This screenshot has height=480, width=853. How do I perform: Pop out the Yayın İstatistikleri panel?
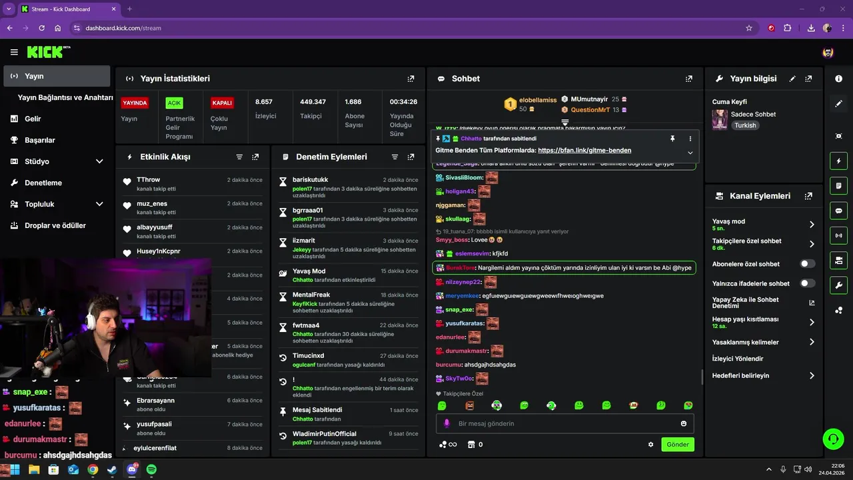[411, 79]
